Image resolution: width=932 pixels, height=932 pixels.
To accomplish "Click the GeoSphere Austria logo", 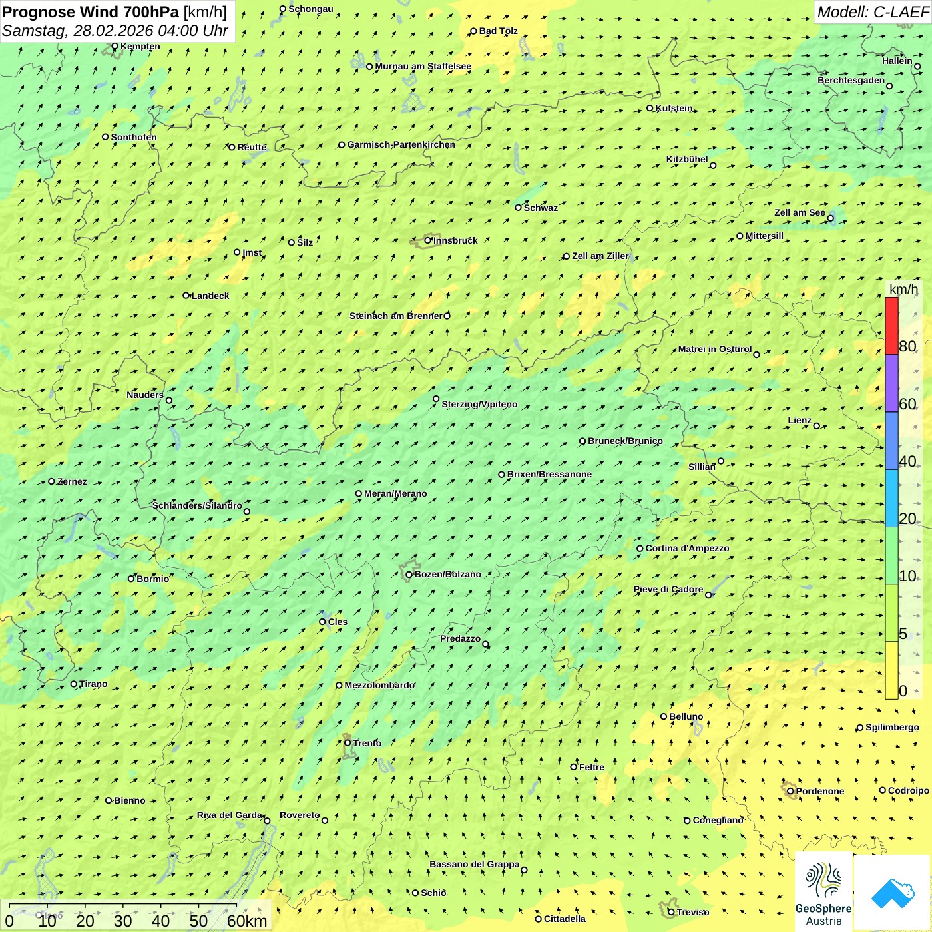I will pyautogui.click(x=823, y=892).
